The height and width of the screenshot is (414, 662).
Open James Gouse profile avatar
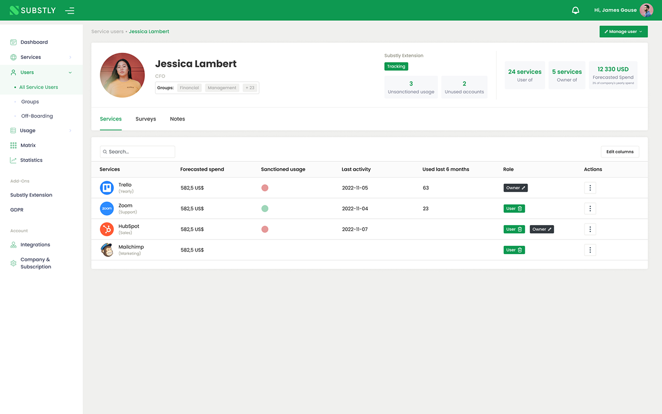pos(646,10)
